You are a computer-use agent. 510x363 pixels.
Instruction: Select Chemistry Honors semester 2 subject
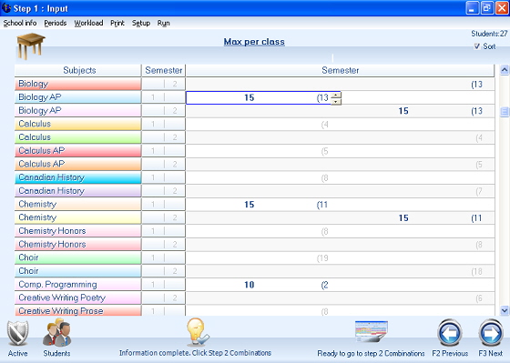click(x=78, y=244)
